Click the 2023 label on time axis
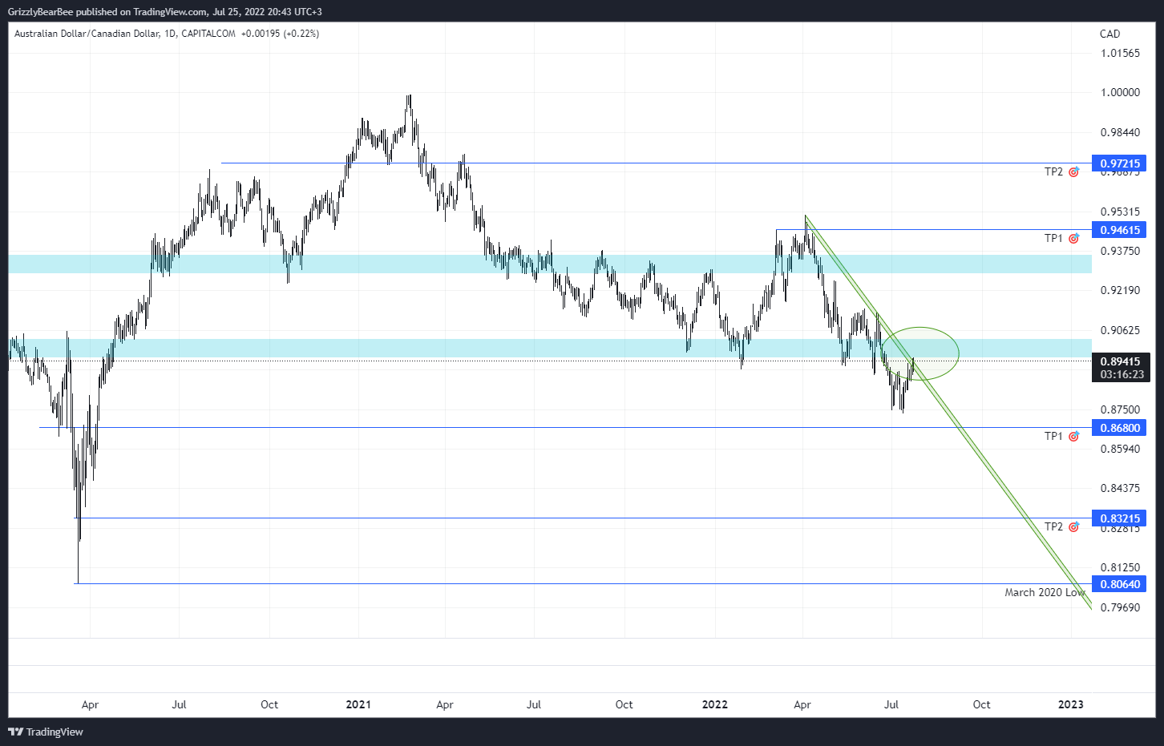This screenshot has height=746, width=1164. (1070, 704)
